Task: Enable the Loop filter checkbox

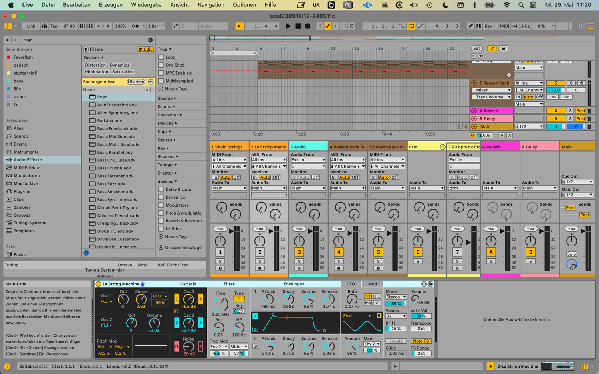Action: coord(161,57)
